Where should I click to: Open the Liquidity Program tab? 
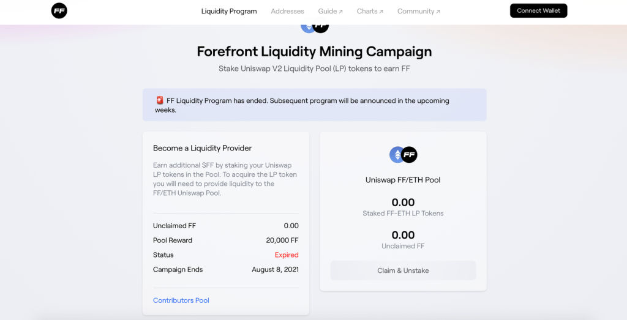229,11
